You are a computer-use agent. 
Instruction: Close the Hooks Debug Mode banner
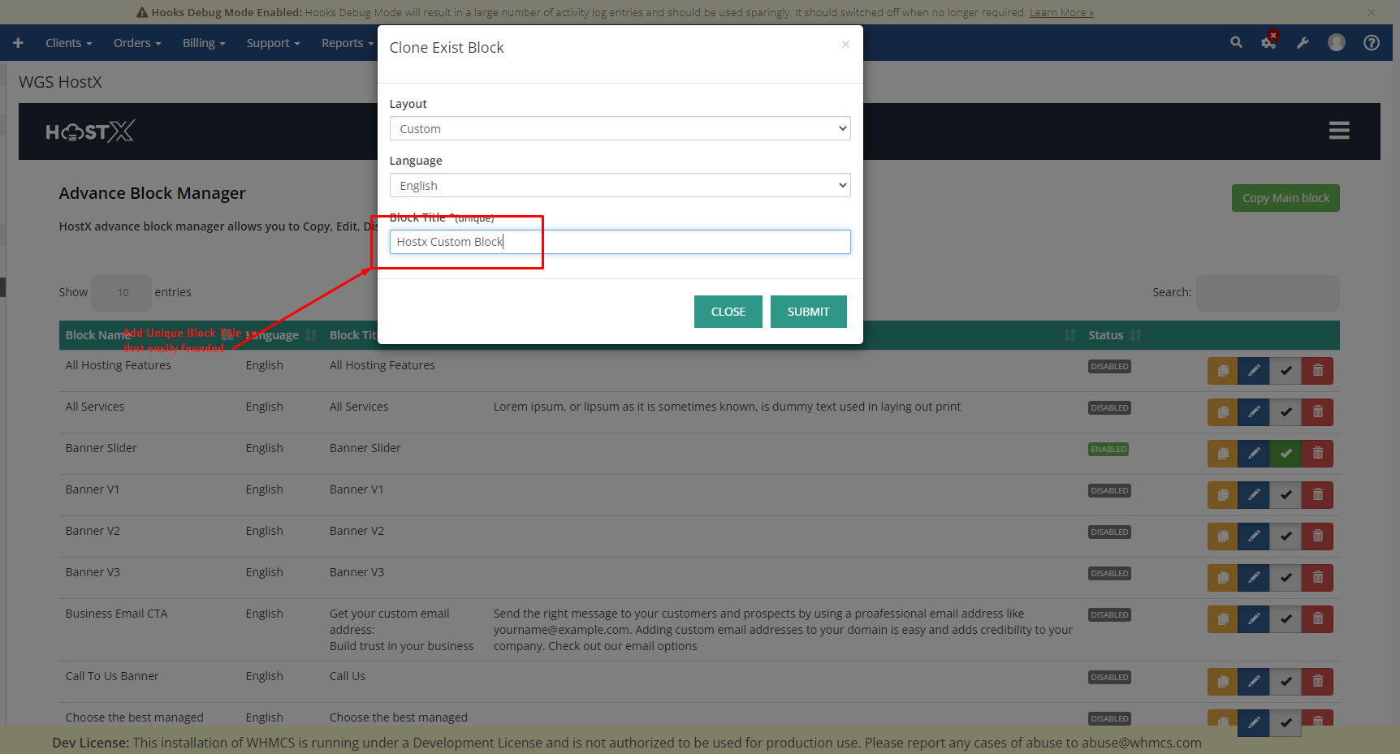[x=1372, y=12]
